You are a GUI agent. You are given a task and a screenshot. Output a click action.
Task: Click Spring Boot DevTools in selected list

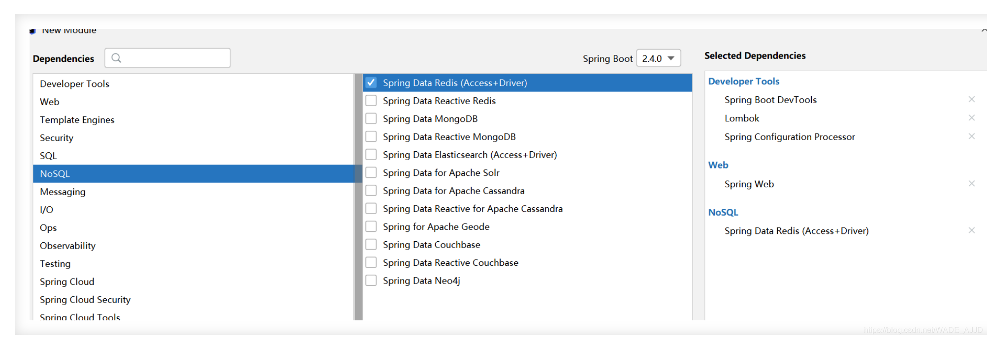pyautogui.click(x=770, y=100)
